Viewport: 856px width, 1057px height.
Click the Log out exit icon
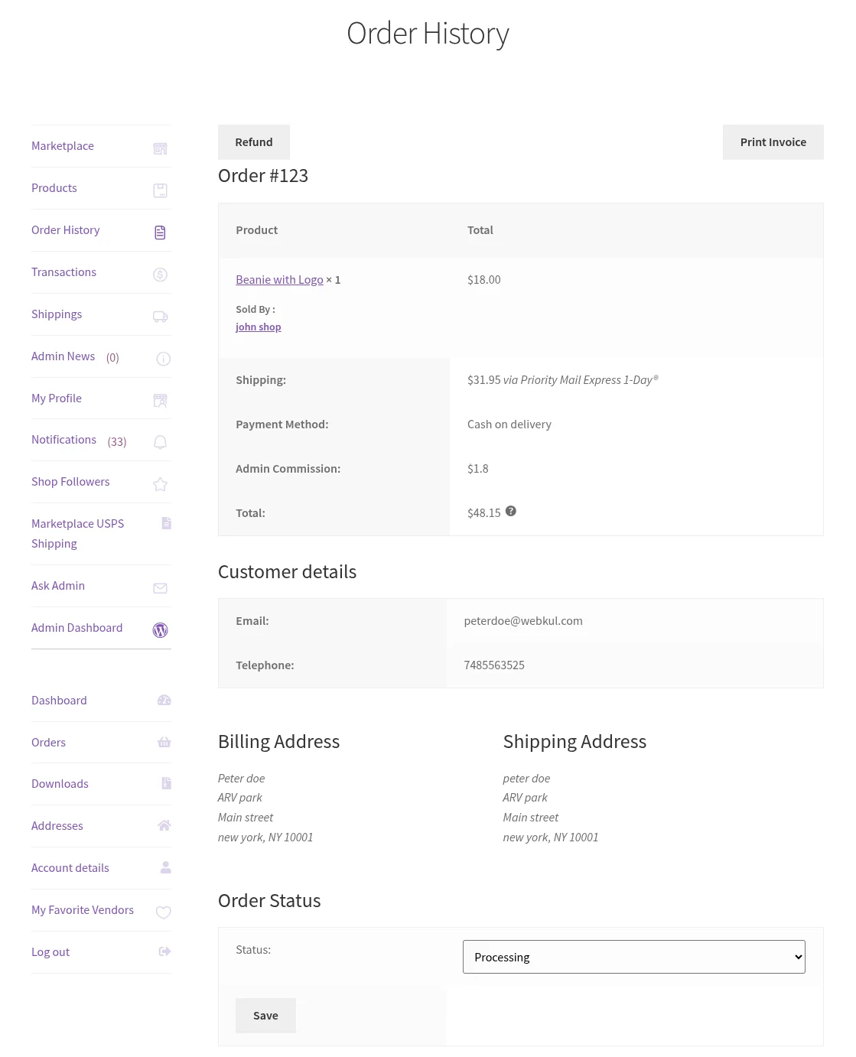(164, 951)
